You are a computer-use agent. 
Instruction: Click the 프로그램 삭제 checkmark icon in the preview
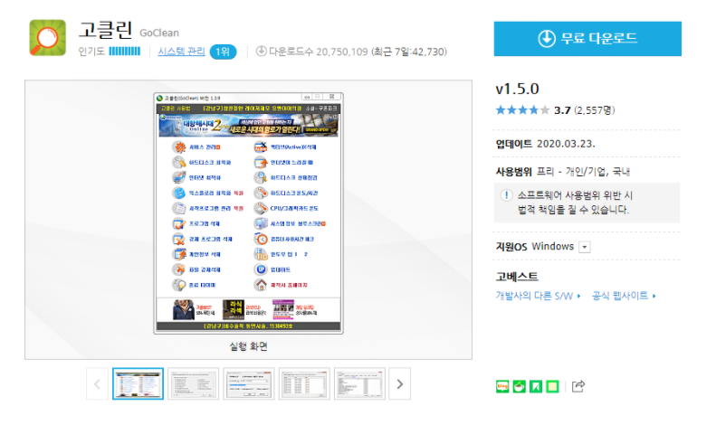pyautogui.click(x=179, y=223)
